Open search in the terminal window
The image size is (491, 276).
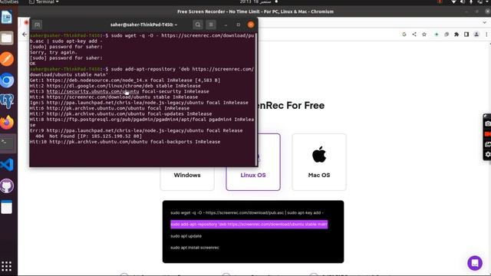(x=198, y=25)
